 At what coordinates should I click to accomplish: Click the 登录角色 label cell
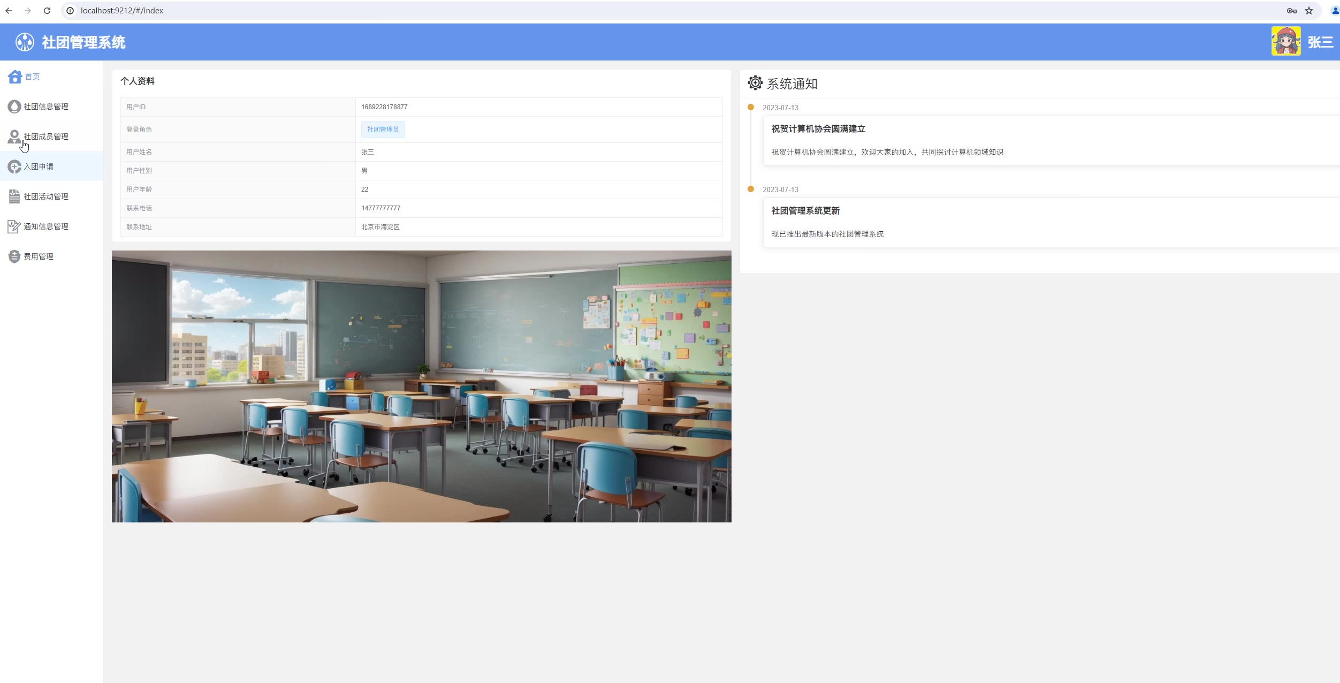coord(238,130)
